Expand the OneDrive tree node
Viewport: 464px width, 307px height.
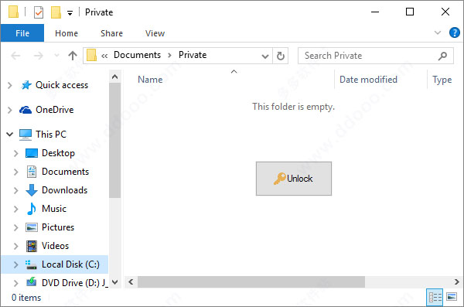pos(10,110)
